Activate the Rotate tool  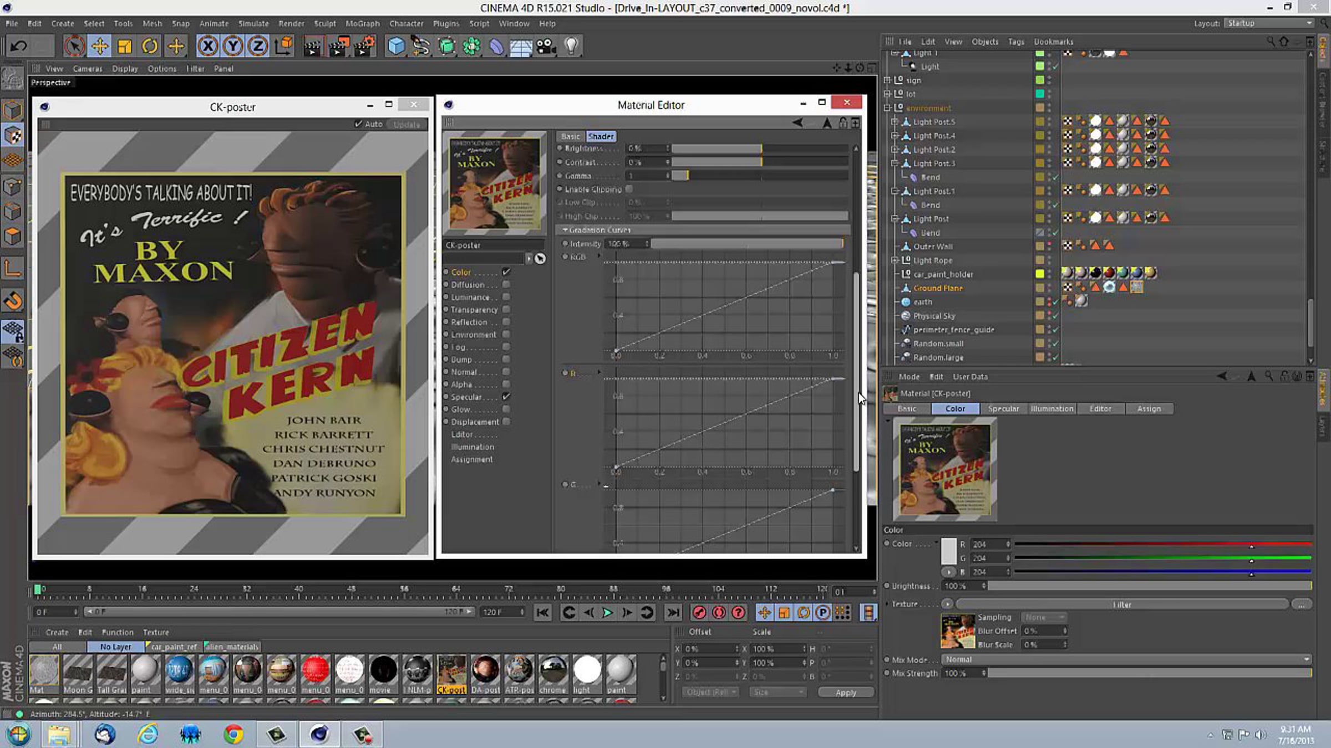click(x=150, y=47)
